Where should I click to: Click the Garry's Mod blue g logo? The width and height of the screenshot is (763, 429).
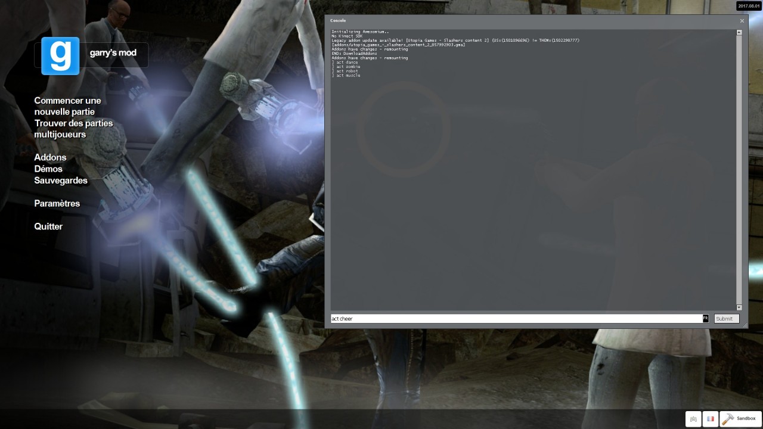click(x=60, y=56)
